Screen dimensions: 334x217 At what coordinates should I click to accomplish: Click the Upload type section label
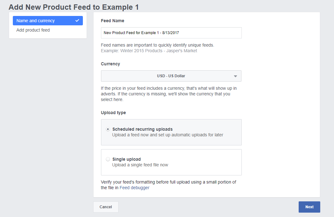[x=114, y=113]
